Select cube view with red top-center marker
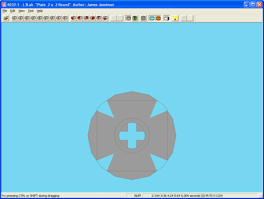This screenshot has height=199, width=264. (33, 18)
